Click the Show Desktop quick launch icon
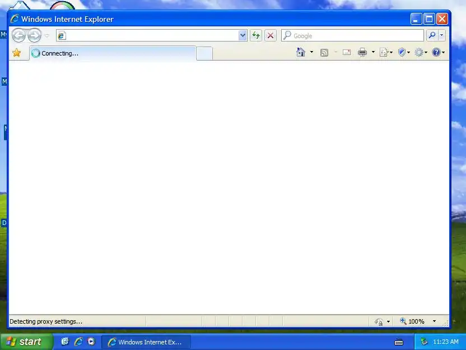The image size is (466, 350). (65, 342)
